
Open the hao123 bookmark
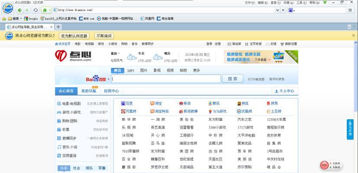(x=59, y=19)
